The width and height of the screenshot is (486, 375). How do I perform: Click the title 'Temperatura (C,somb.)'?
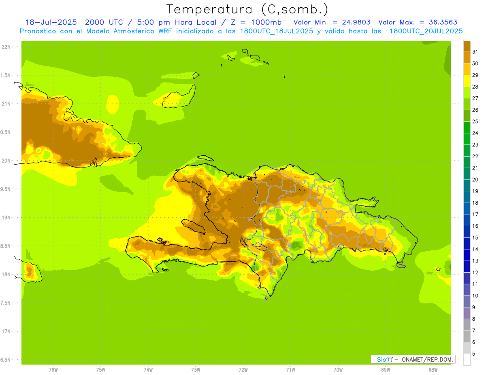pyautogui.click(x=247, y=9)
